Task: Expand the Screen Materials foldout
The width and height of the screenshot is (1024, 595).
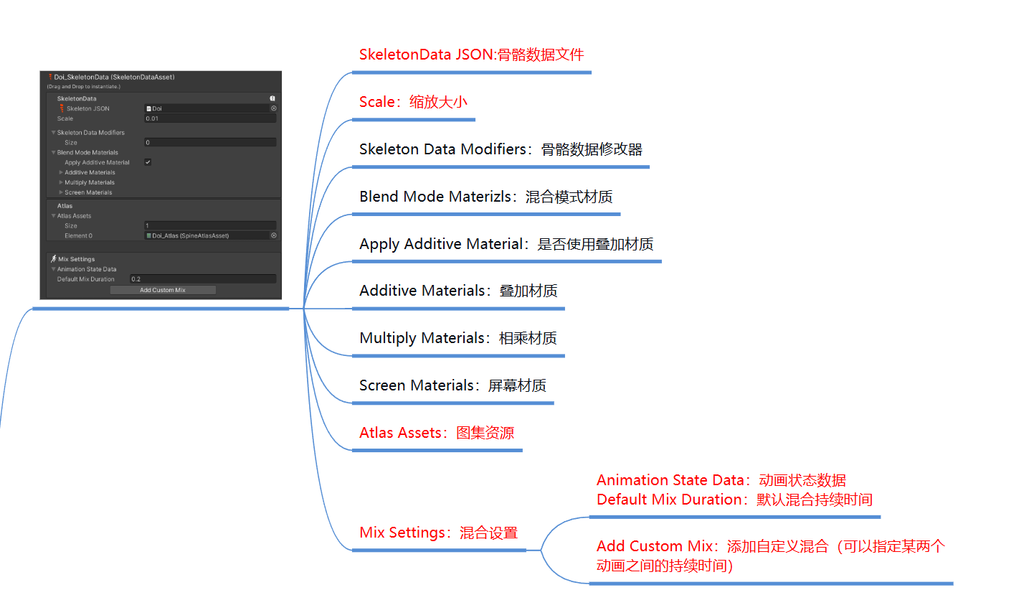Action: tap(61, 192)
